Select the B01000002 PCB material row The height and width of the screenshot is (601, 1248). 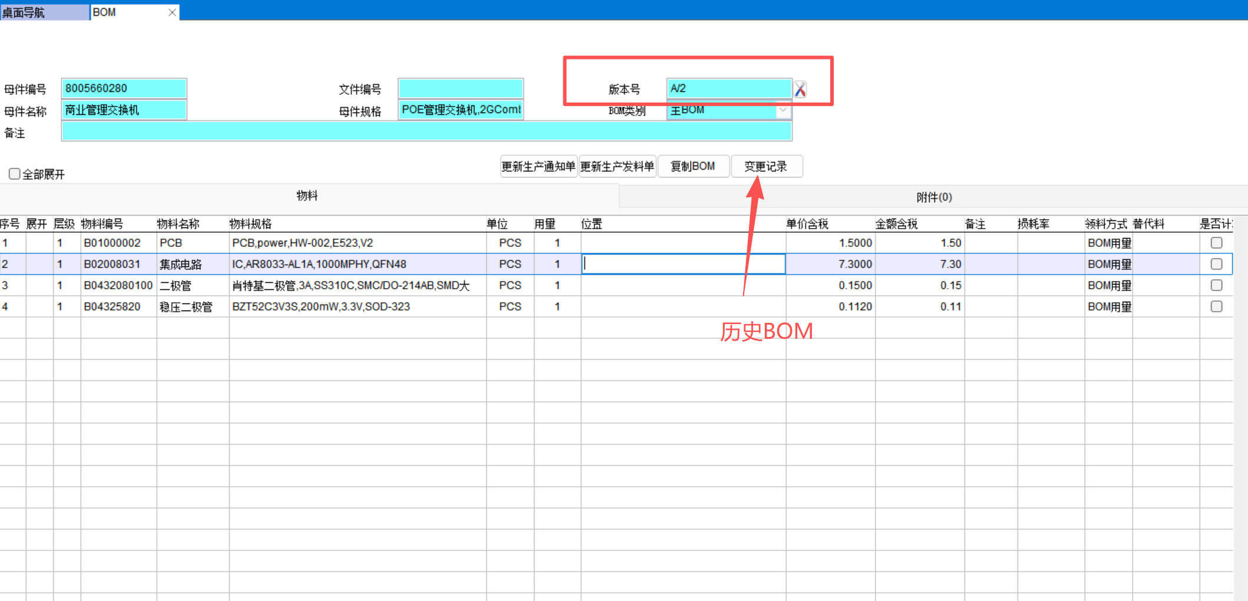click(112, 243)
